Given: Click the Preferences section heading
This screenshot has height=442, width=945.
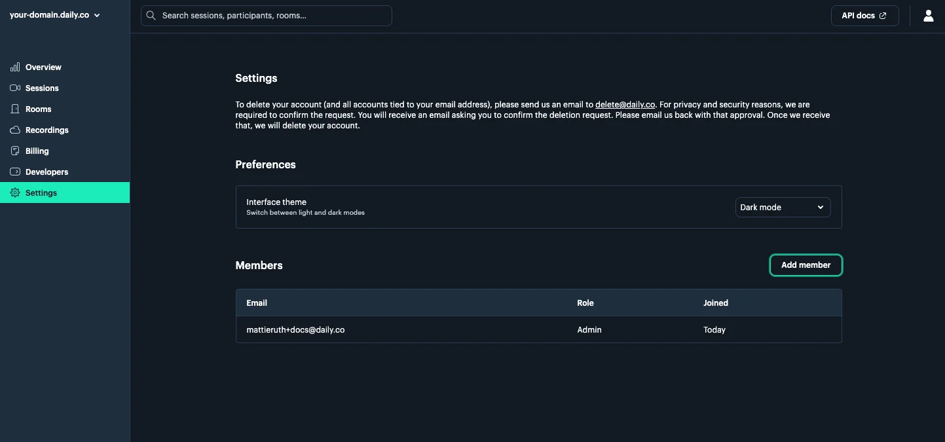Looking at the screenshot, I should click(x=265, y=164).
